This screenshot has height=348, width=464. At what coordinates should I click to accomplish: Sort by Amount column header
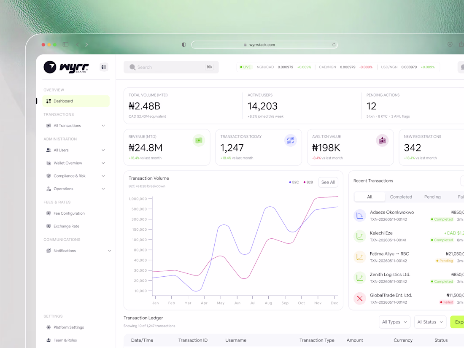tap(355, 340)
